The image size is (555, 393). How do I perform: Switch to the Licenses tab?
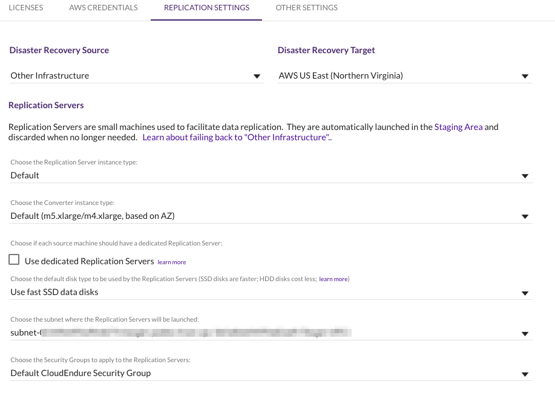26,8
